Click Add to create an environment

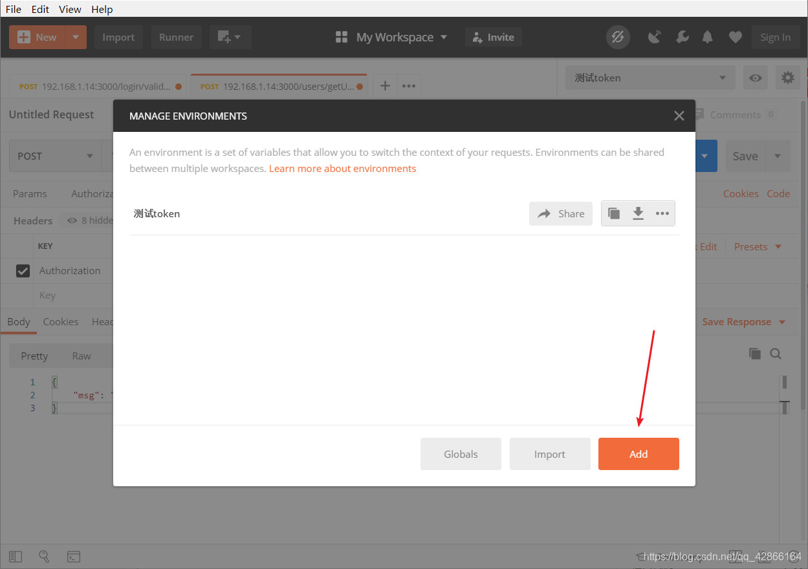[x=639, y=454]
